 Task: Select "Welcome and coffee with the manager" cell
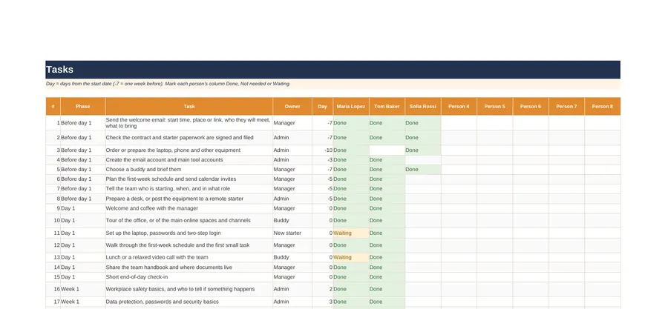[x=189, y=208]
